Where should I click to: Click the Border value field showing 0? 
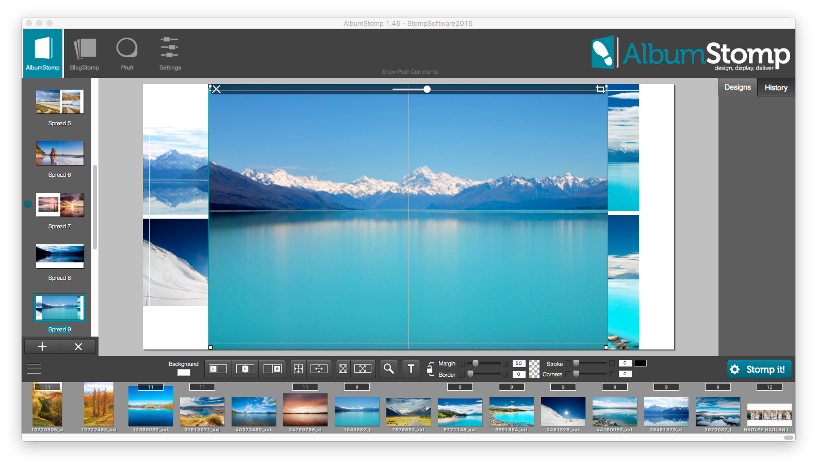[519, 374]
